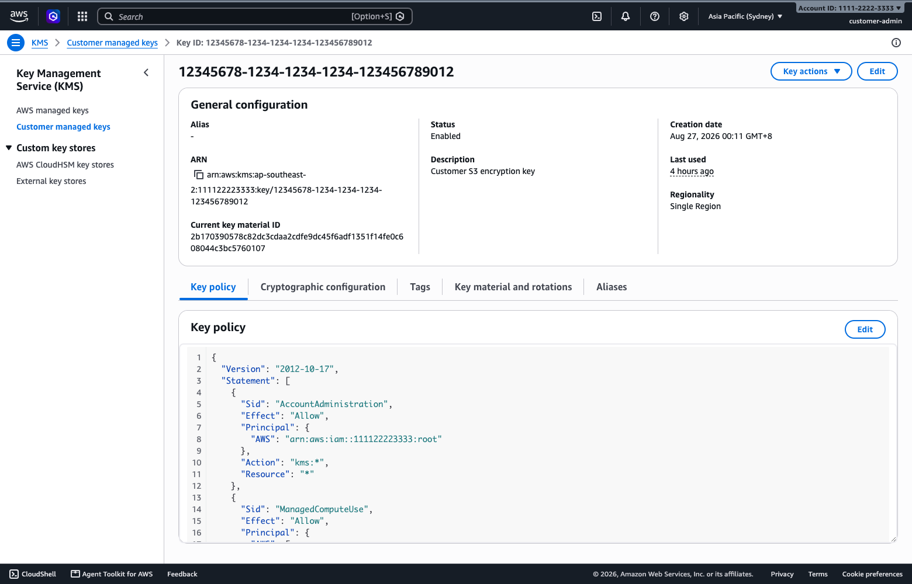Open the Key material and rotations tab
Image resolution: width=912 pixels, height=584 pixels.
513,287
